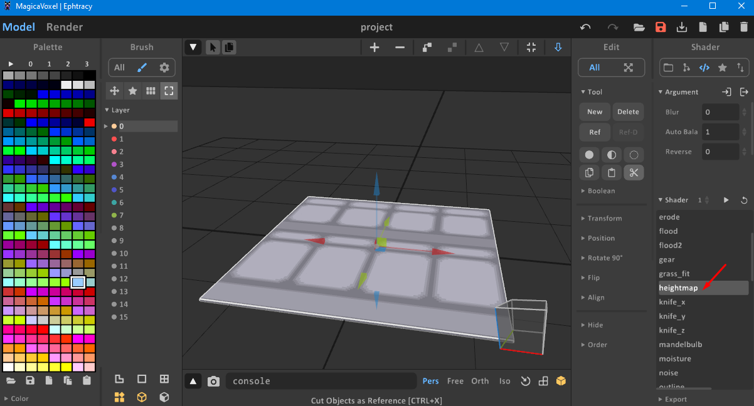This screenshot has width=754, height=406.
Task: Select the dotted circle mode in Tool section
Action: coord(634,154)
